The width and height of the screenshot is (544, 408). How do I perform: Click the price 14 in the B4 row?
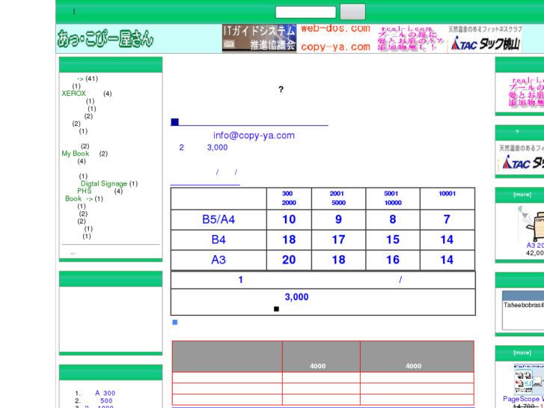[x=447, y=240]
